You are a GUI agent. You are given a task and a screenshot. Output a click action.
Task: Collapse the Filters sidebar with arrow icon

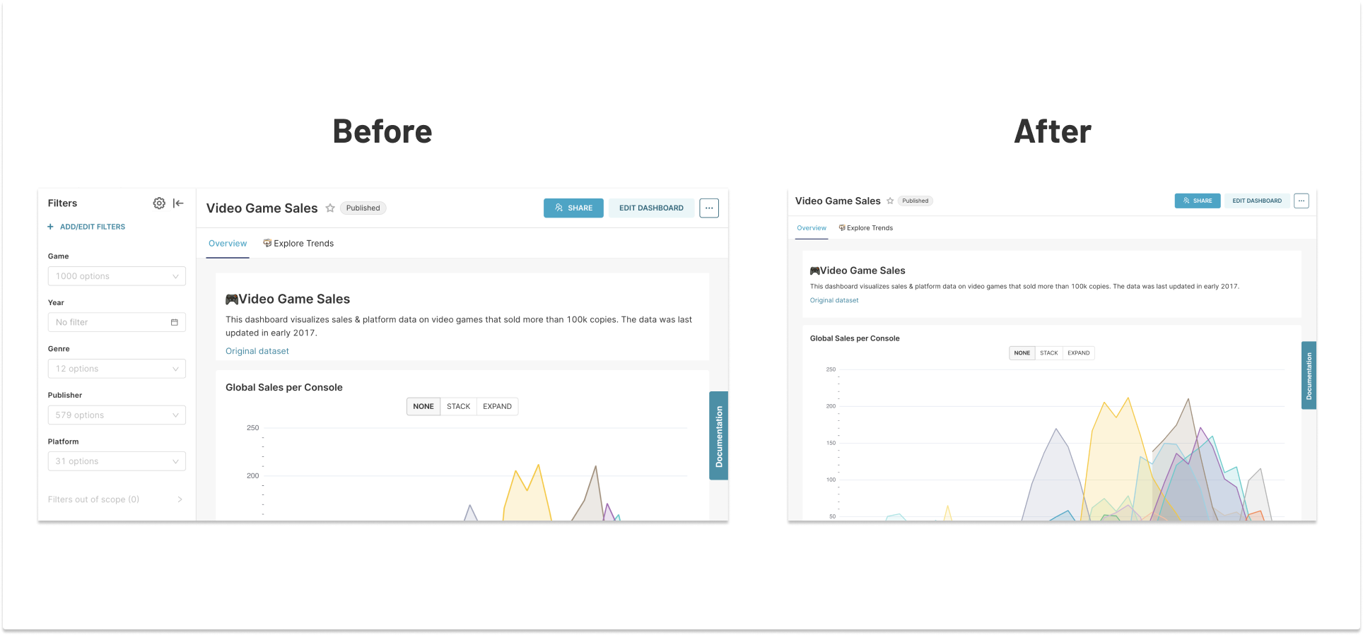pos(178,203)
